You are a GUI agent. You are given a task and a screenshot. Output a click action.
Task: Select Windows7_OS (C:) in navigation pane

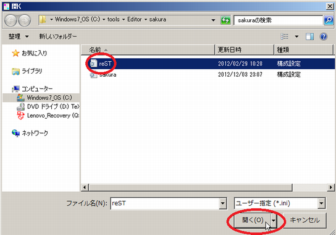pos(49,98)
